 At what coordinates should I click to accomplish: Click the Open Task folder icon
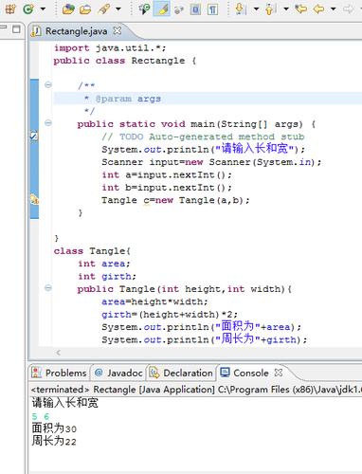85,9
